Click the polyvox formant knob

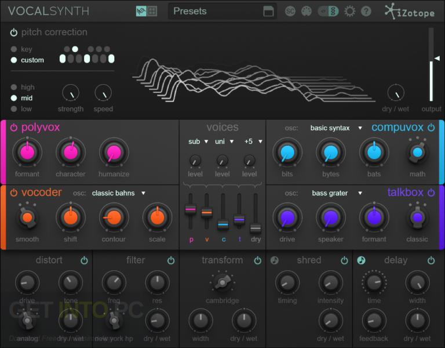coord(27,153)
